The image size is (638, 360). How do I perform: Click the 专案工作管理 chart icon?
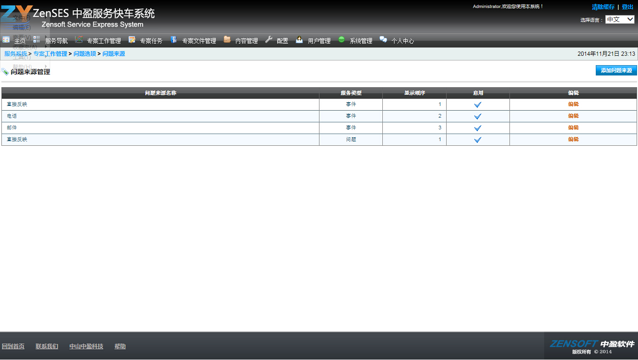click(79, 40)
